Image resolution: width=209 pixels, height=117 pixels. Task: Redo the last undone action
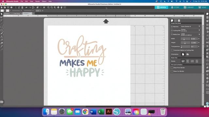pos(30,7)
